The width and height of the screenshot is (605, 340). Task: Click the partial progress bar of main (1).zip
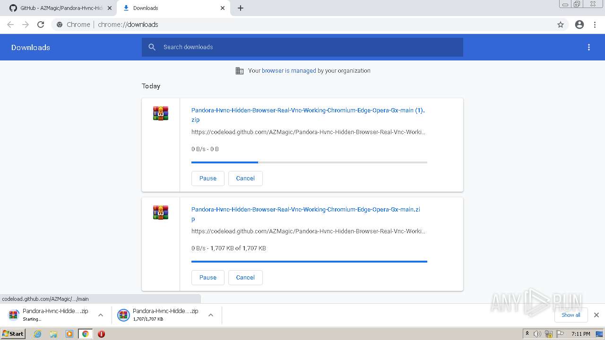pos(309,162)
